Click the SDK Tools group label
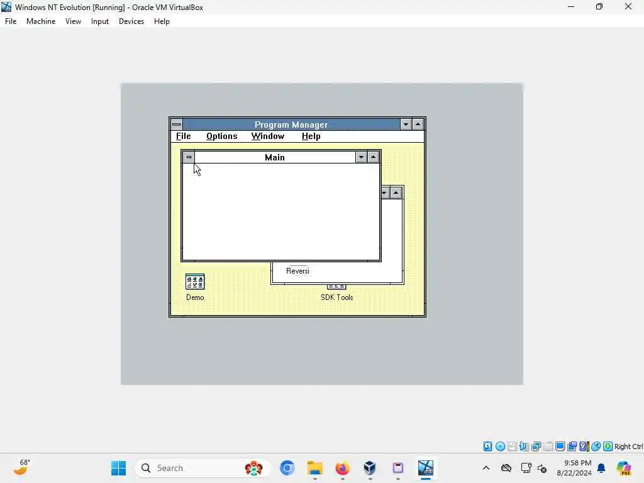The height and width of the screenshot is (483, 644). coord(337,297)
